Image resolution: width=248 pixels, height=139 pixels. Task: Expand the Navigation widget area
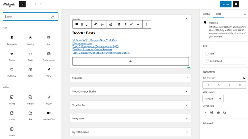(131, 118)
